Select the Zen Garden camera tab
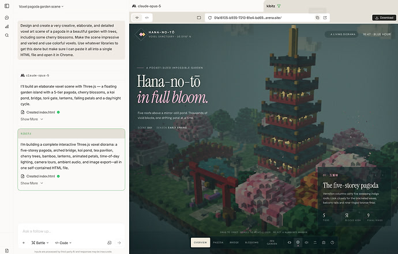The width and height of the screenshot is (398, 254). click(272, 242)
